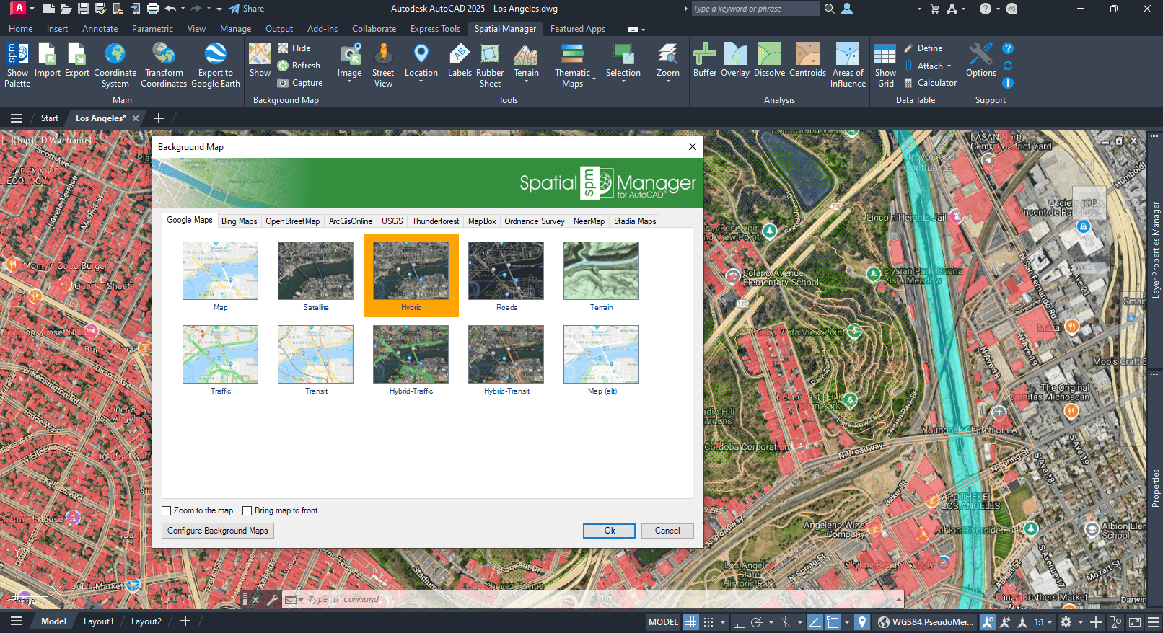The height and width of the screenshot is (633, 1163).
Task: Click the Save icon in quick access
Action: click(x=84, y=9)
